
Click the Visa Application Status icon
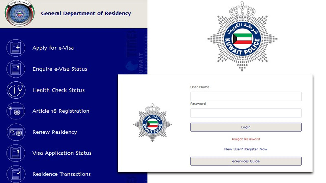click(x=16, y=153)
